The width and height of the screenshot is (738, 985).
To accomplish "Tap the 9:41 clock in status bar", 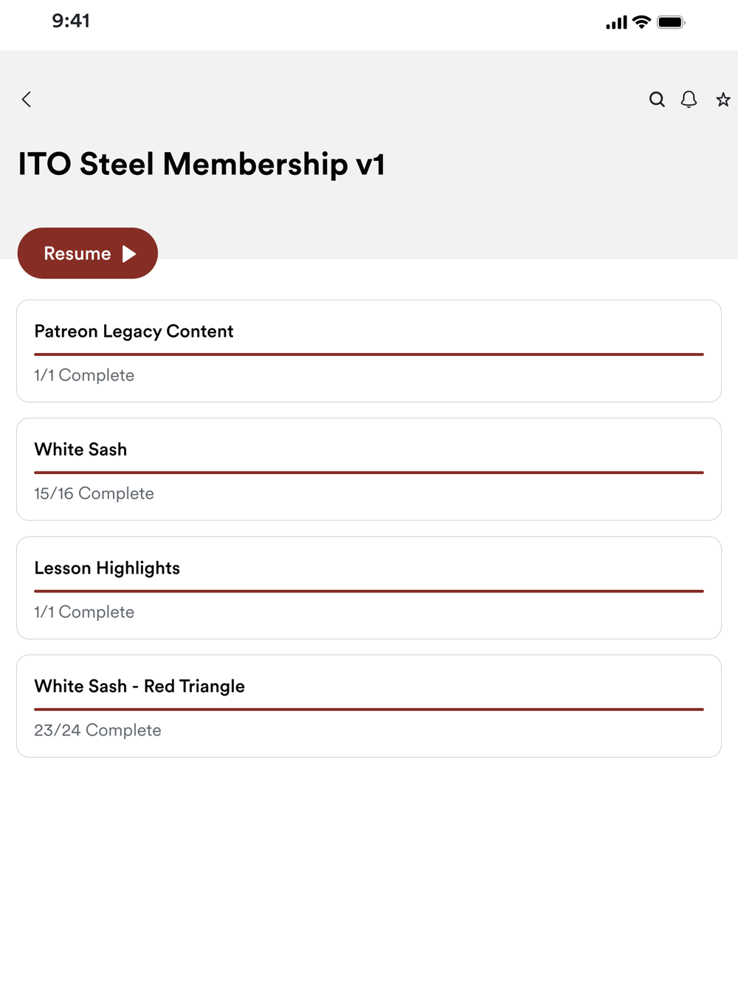I will point(71,21).
